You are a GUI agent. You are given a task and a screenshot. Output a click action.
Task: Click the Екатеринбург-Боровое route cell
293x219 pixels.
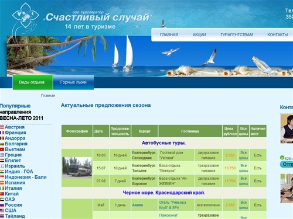click(x=144, y=181)
